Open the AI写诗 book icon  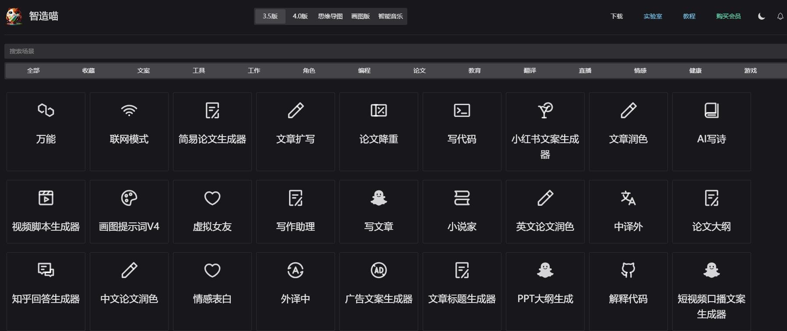[711, 110]
